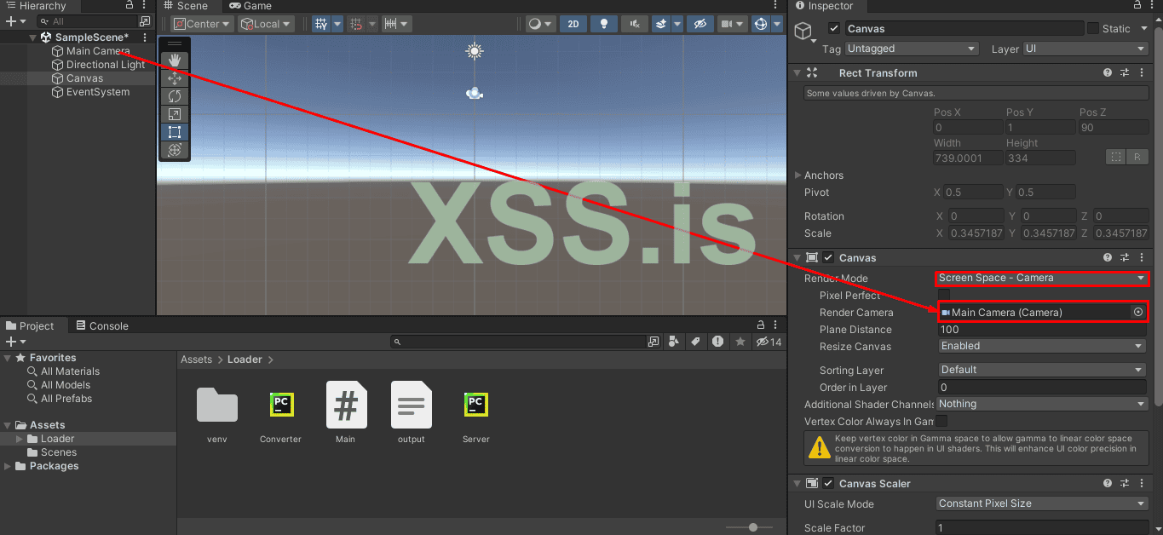Image resolution: width=1163 pixels, height=535 pixels.
Task: Click Search by Import Log Type icon
Action: (x=718, y=342)
